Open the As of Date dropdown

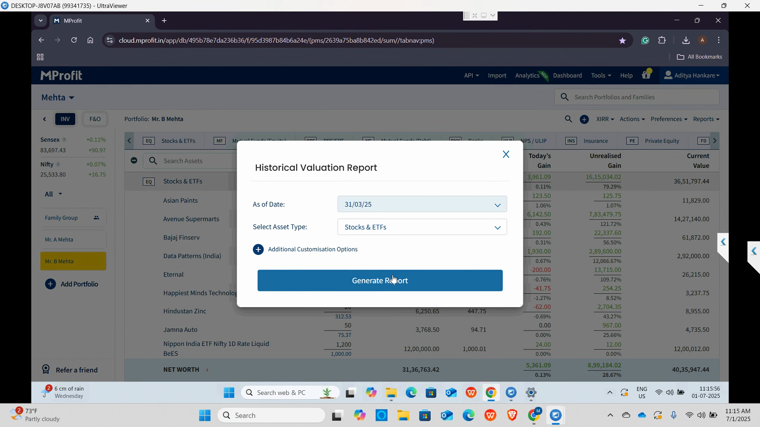click(422, 204)
